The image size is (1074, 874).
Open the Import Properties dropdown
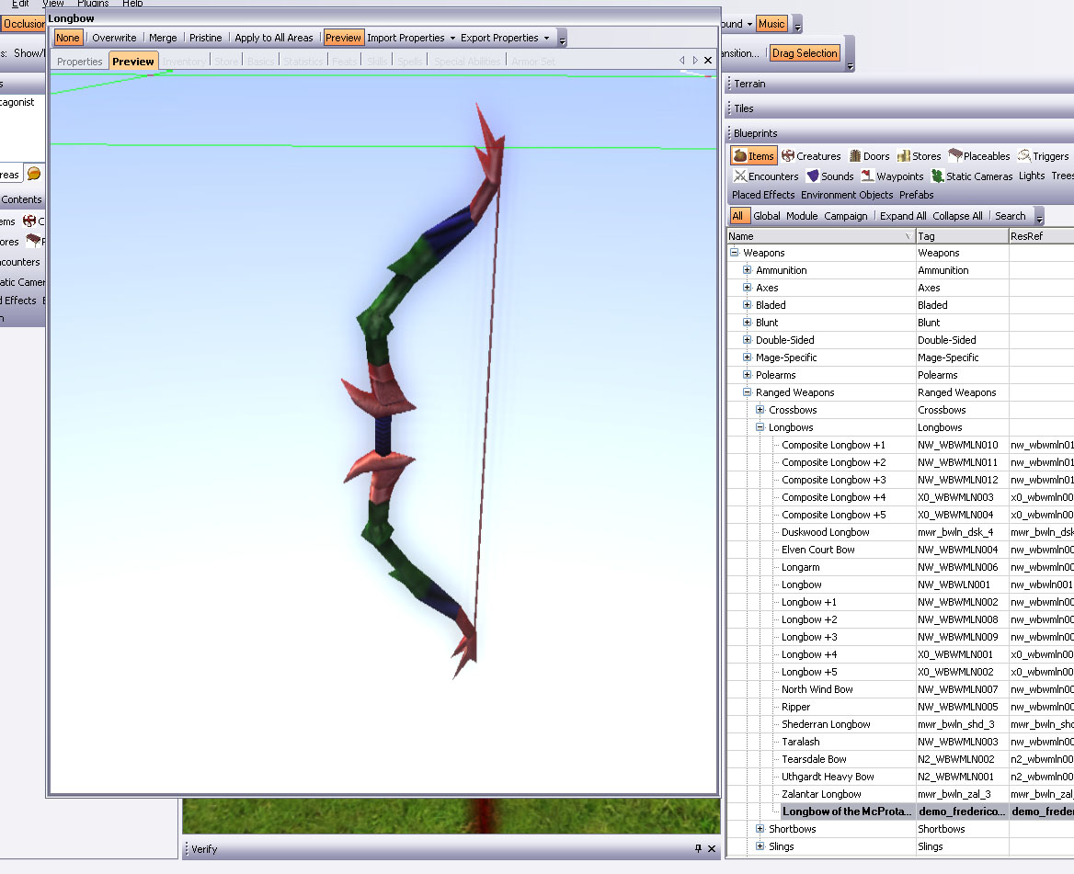tap(411, 38)
